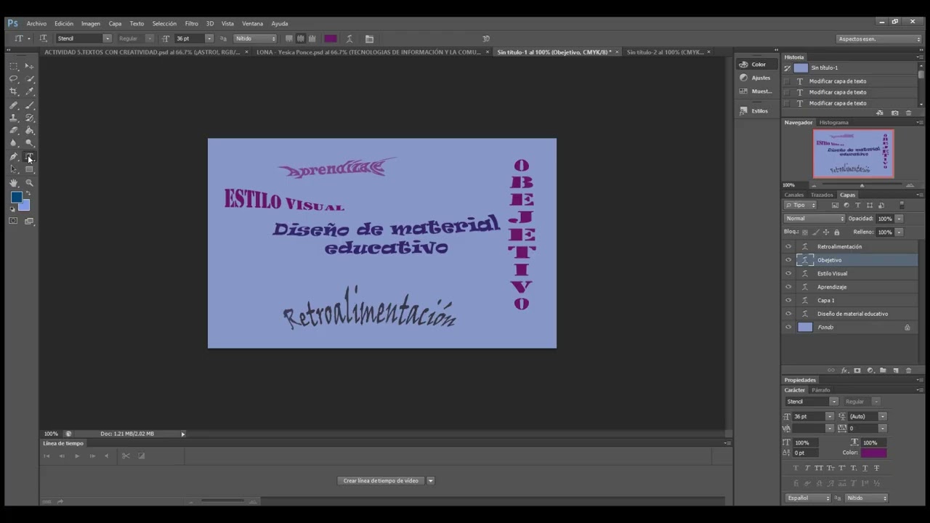Click the Navigator zoom slider
This screenshot has height=523, width=930.
(x=862, y=185)
